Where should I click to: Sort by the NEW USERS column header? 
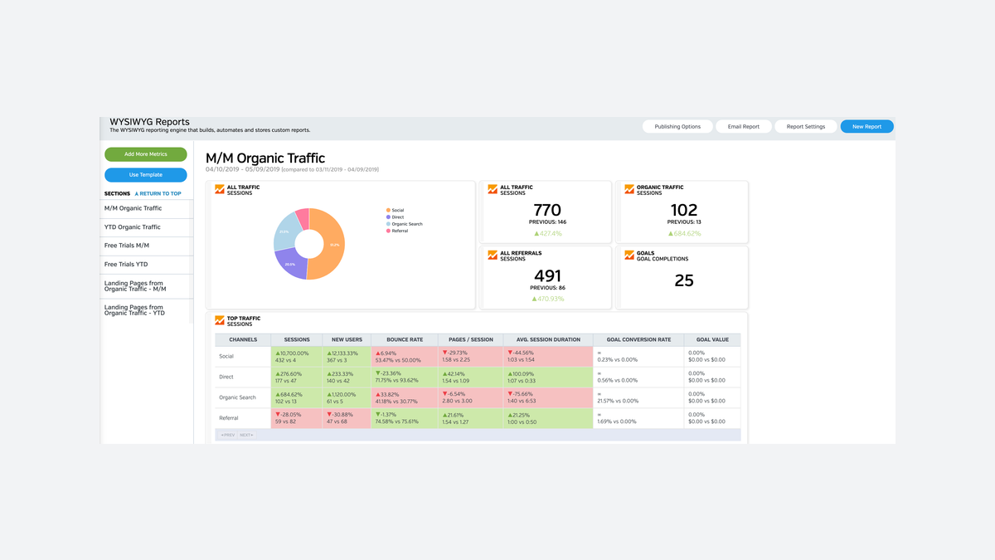(x=347, y=339)
